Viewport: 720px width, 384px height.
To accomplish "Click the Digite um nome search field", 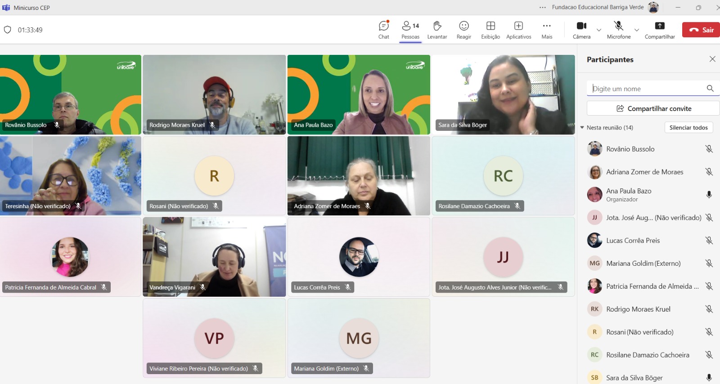I will pyautogui.click(x=647, y=89).
